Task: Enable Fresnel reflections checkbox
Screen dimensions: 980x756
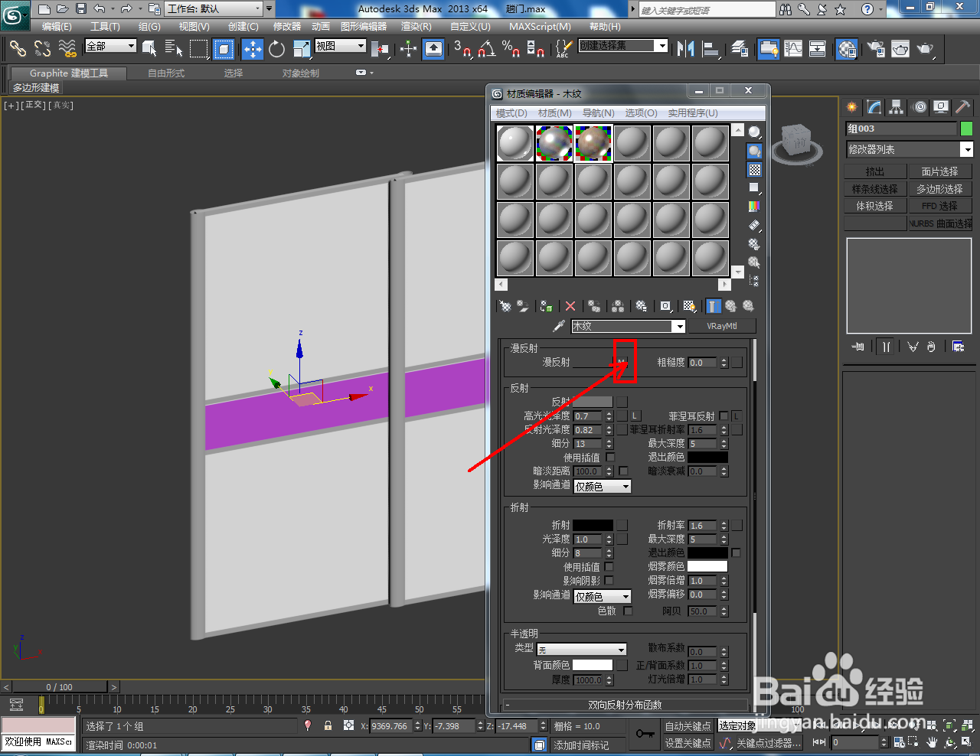Action: pyautogui.click(x=724, y=416)
